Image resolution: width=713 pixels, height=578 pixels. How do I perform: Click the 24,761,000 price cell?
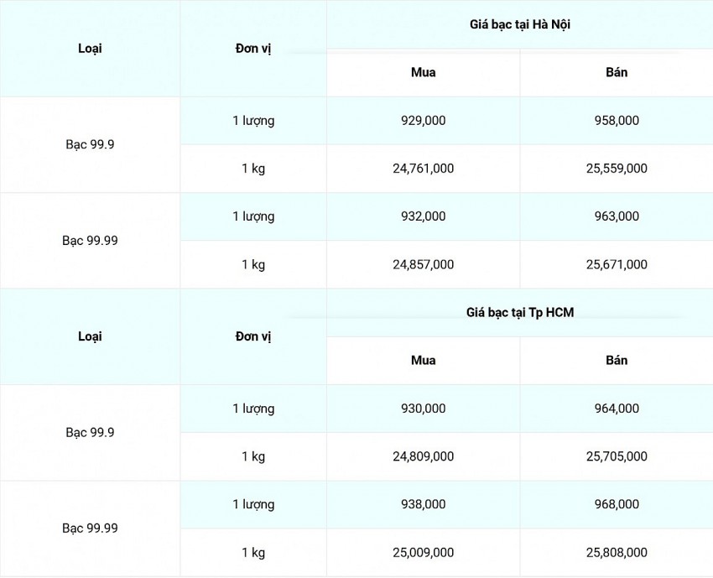tap(424, 169)
